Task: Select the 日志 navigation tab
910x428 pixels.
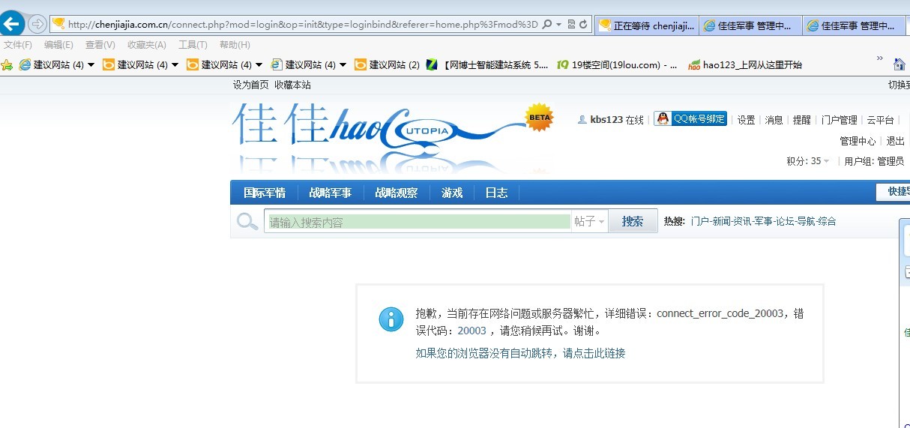Action: tap(496, 193)
